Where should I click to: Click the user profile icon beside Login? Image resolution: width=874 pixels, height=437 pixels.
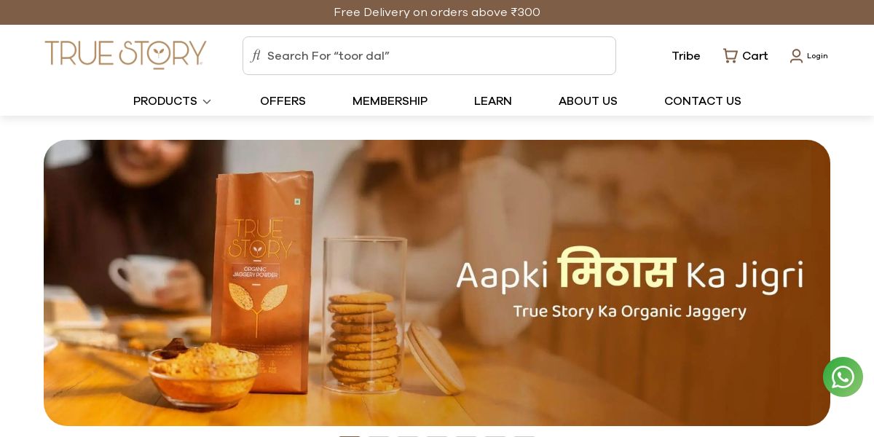click(x=796, y=56)
